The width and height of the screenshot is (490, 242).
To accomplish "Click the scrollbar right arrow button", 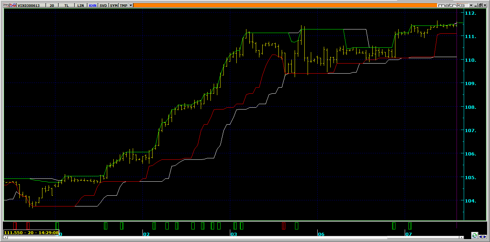I will pyautogui.click(x=462, y=238).
